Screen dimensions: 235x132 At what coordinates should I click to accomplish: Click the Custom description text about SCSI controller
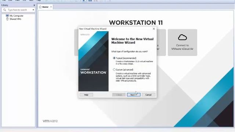(133, 77)
